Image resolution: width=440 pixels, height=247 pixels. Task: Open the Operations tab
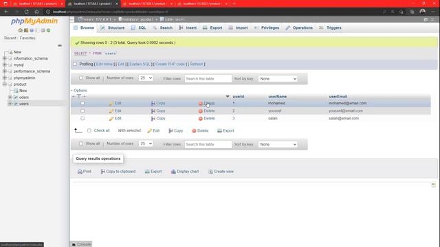(299, 27)
